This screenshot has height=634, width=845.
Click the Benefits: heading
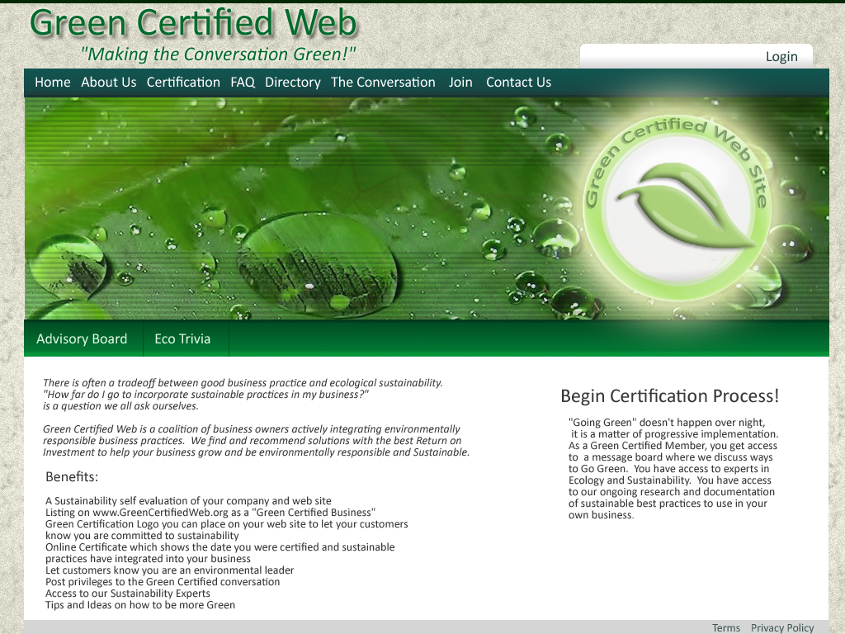[x=72, y=476]
